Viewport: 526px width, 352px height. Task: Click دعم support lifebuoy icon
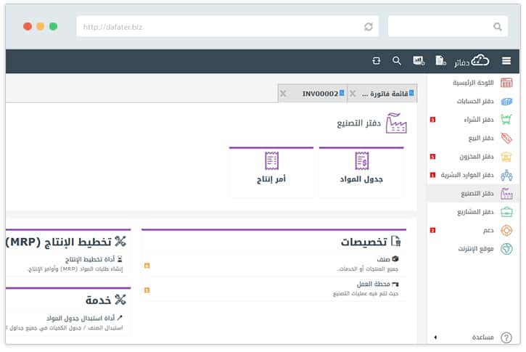click(506, 231)
